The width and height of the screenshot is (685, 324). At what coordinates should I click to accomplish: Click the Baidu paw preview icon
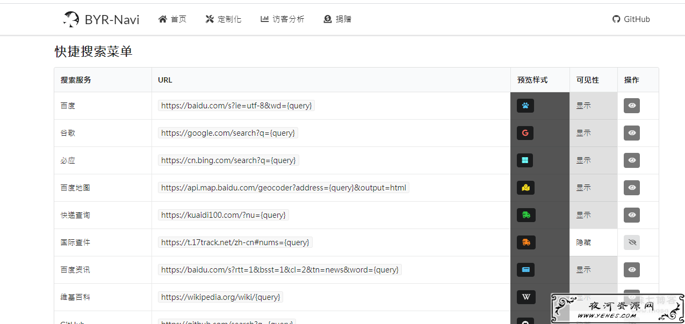[525, 106]
